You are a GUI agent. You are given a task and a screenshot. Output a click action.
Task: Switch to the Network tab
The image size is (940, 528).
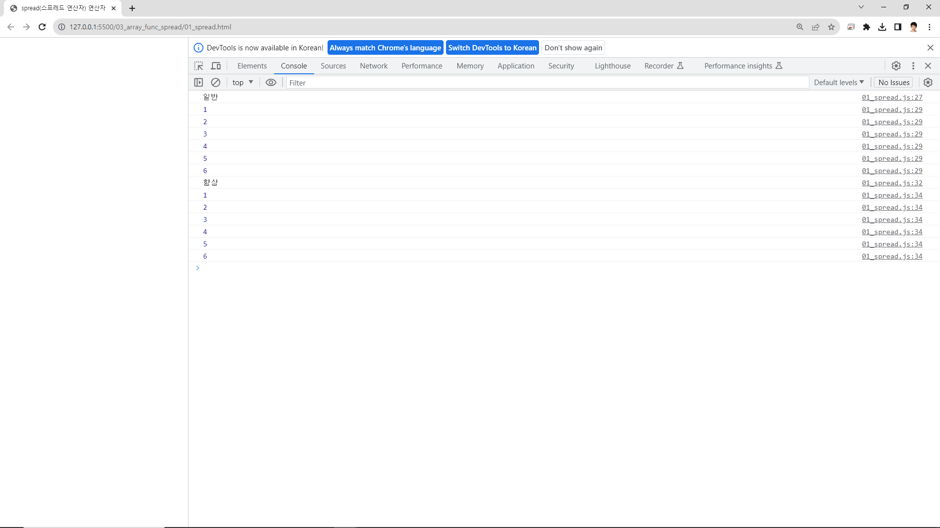(374, 66)
